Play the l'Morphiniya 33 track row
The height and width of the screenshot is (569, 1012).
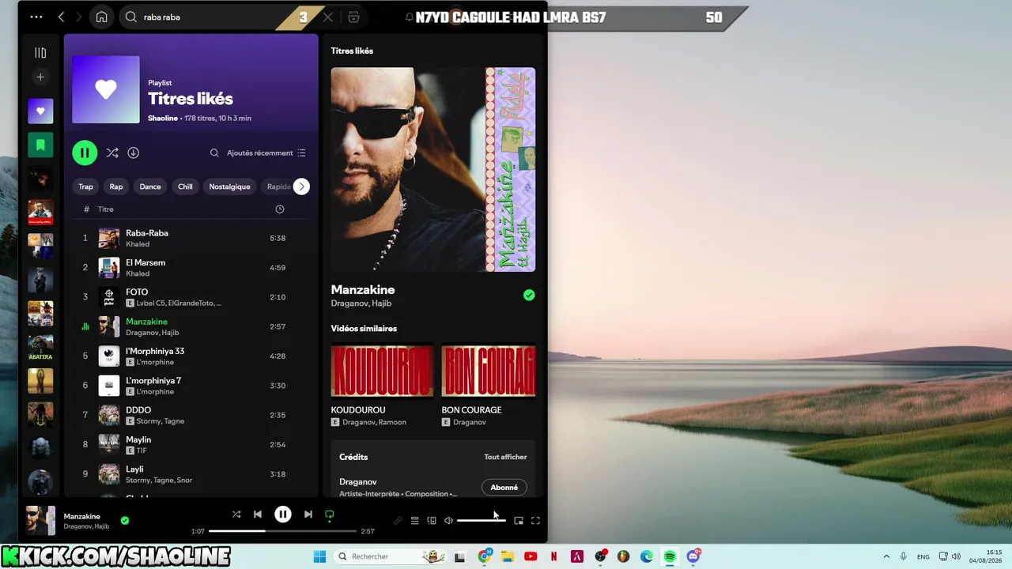tap(190, 356)
